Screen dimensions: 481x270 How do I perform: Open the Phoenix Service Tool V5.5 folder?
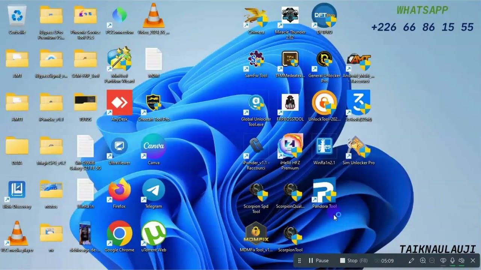coord(85,16)
